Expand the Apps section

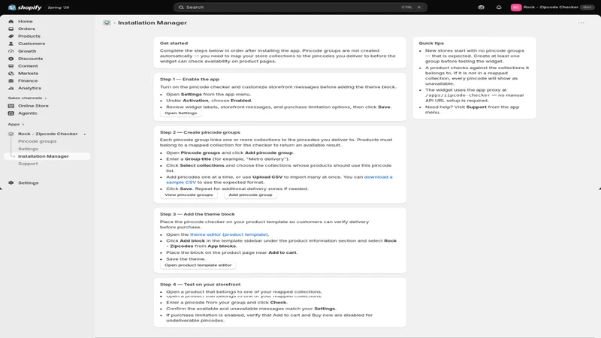16,124
